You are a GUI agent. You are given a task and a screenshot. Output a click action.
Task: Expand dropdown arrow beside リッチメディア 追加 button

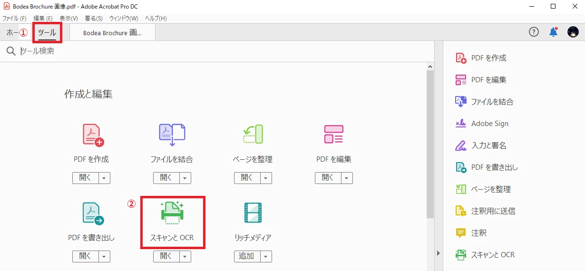(266, 257)
